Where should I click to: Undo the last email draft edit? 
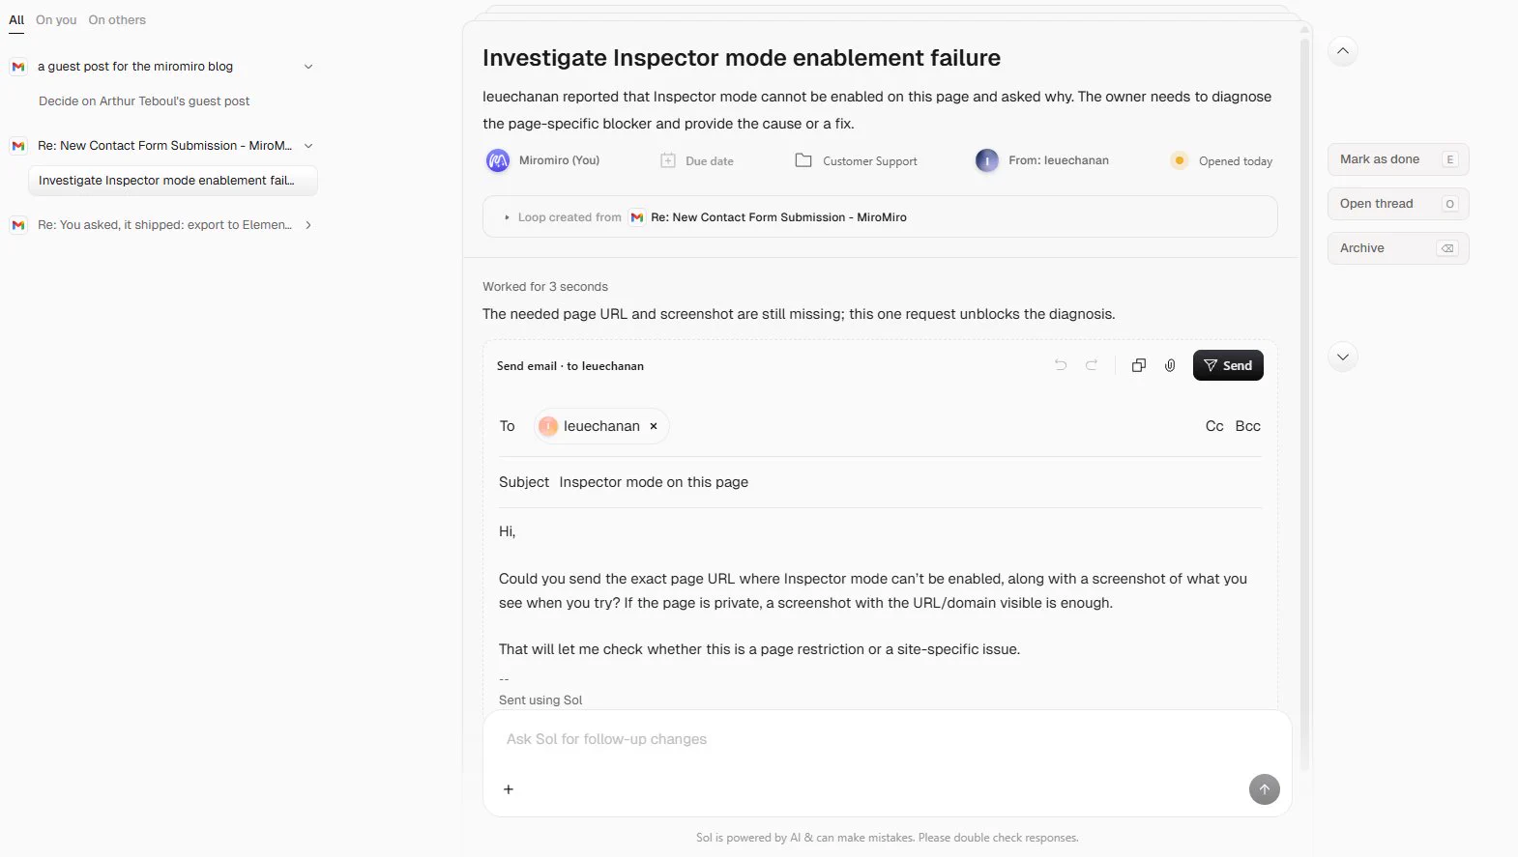click(x=1061, y=365)
